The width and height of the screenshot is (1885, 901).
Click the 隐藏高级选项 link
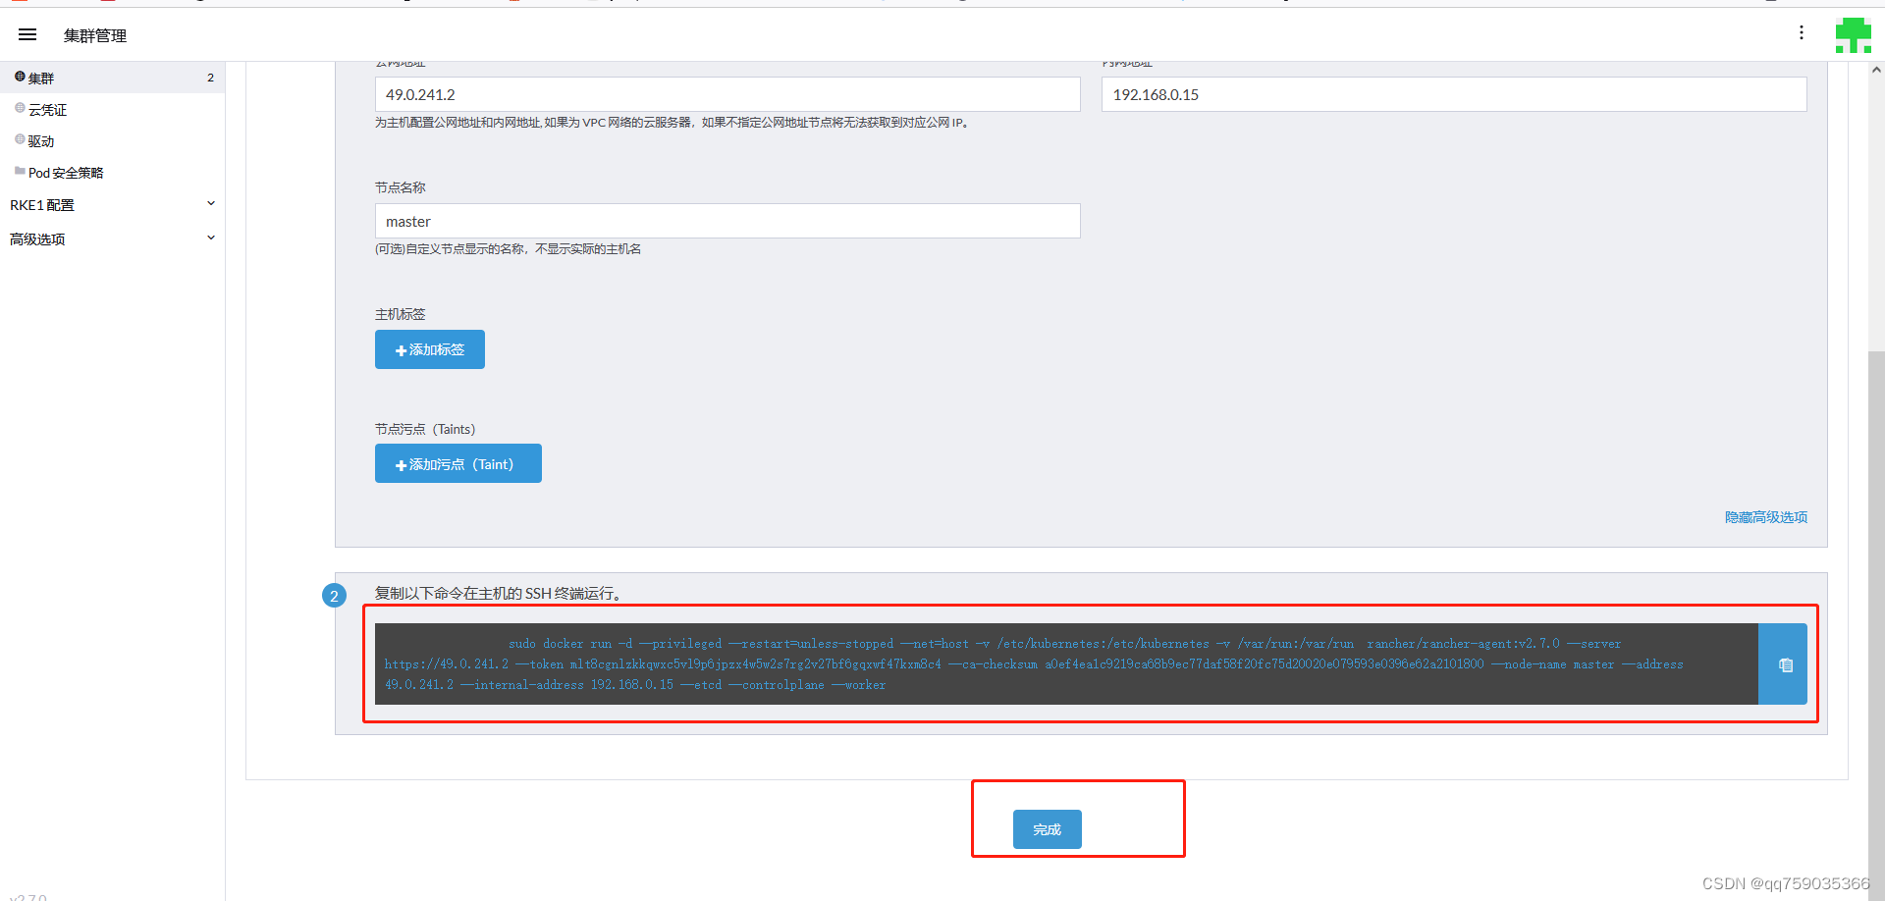click(x=1766, y=517)
